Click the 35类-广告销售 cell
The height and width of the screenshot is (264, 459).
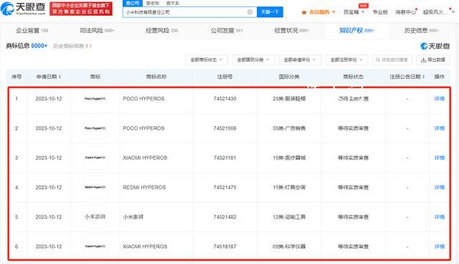[289, 128]
